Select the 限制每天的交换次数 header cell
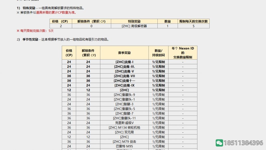The width and height of the screenshot is (266, 150). [194, 21]
